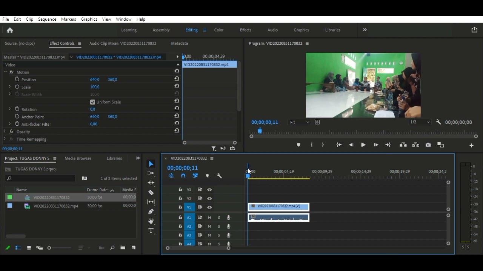
Task: Select the Hand tool
Action: 151,221
